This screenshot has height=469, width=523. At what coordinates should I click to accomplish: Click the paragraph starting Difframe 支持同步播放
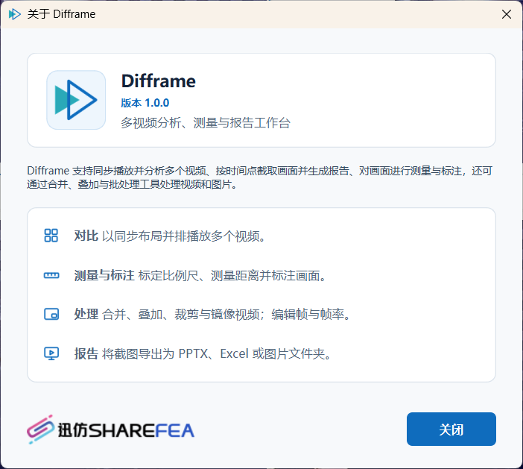(x=259, y=177)
